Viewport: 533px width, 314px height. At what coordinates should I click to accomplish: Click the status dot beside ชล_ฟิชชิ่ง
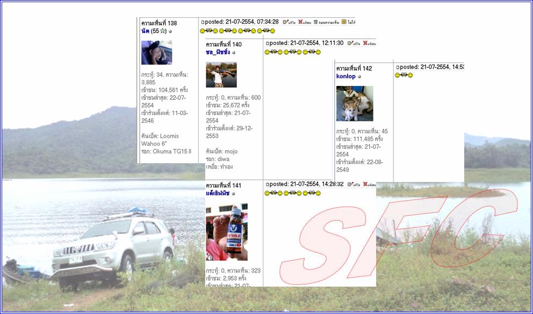pos(234,53)
